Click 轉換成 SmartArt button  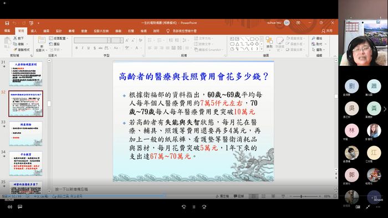point(208,50)
